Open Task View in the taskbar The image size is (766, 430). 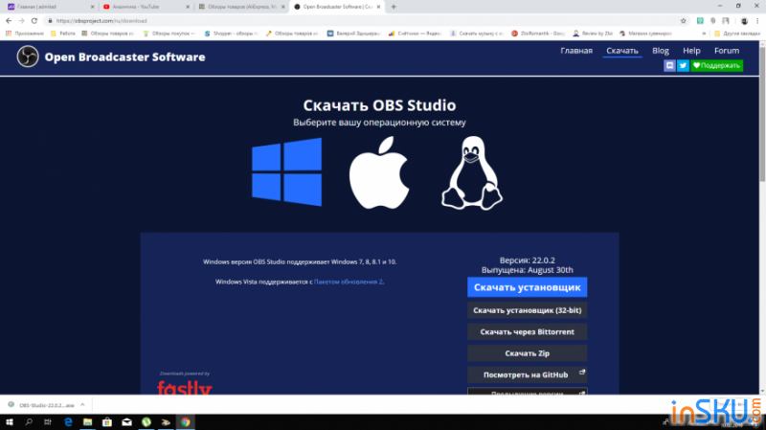pyautogui.click(x=47, y=421)
